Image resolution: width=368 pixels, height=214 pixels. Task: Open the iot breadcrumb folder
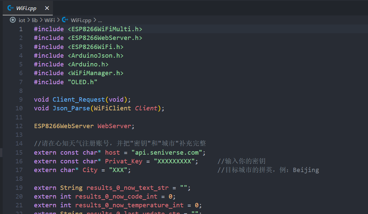[22, 20]
